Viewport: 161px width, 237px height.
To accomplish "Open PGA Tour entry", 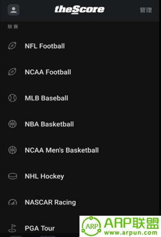I will tap(40, 228).
